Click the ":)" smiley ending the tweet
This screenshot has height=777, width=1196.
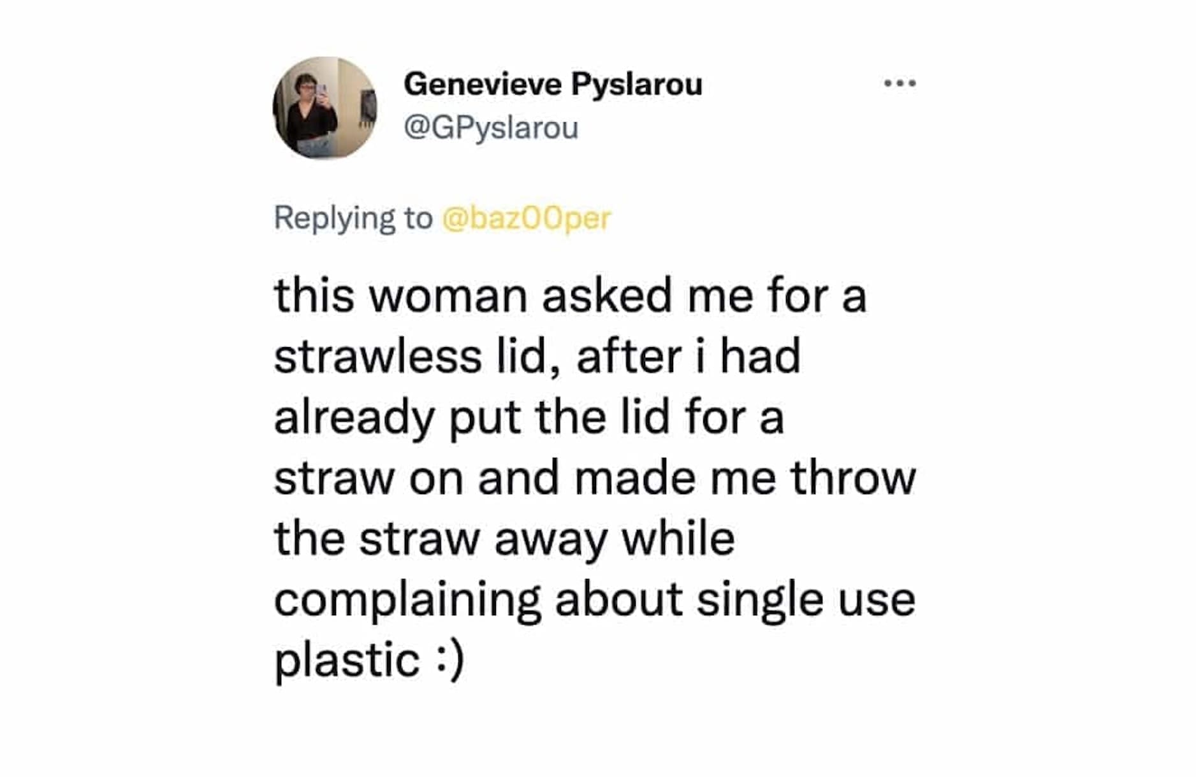click(452, 660)
